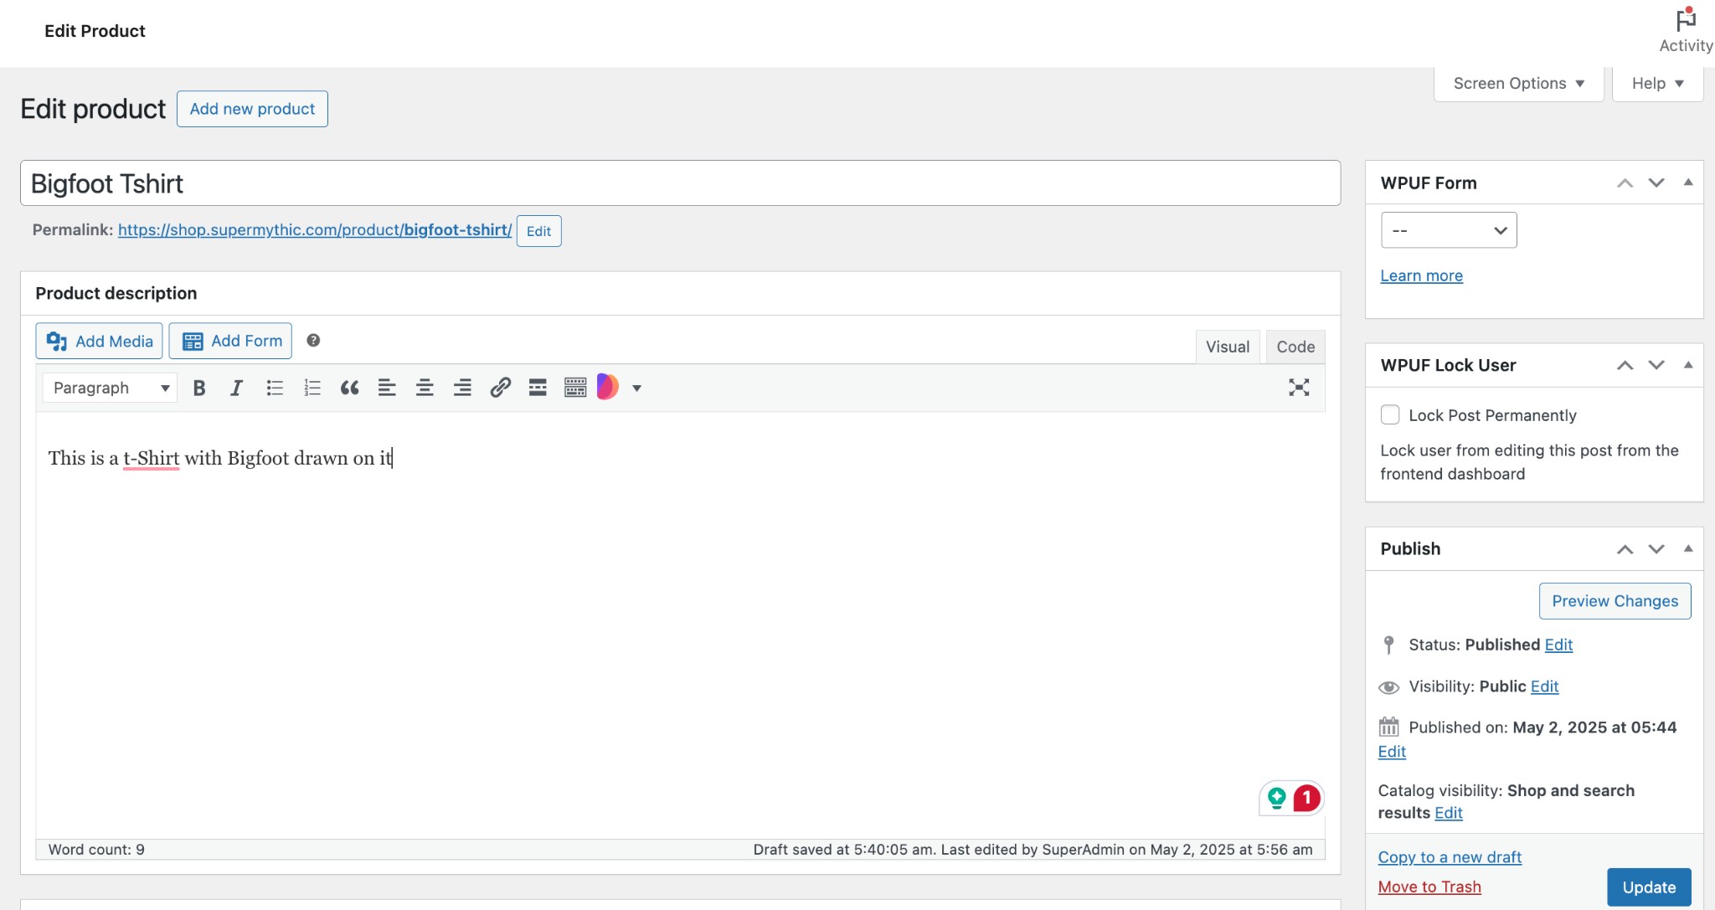
Task: Open the Help menu
Action: coord(1656,83)
